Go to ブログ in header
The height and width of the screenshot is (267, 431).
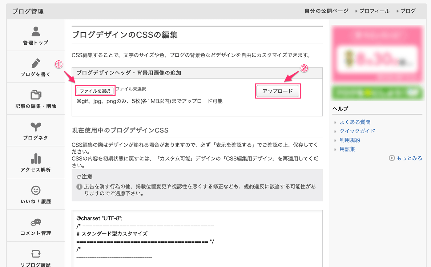pos(408,11)
